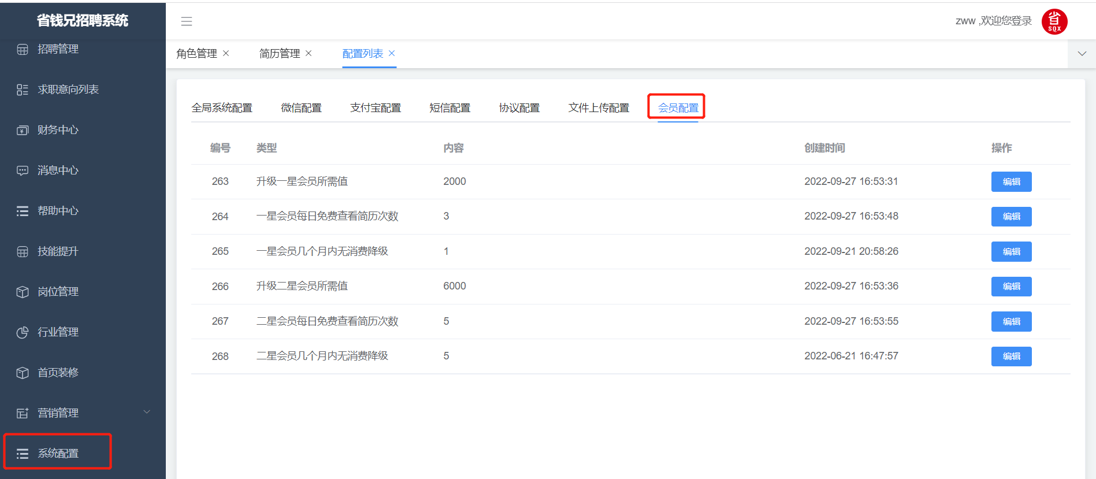
Task: Open the tabs dropdown chevron at right
Action: tap(1082, 54)
